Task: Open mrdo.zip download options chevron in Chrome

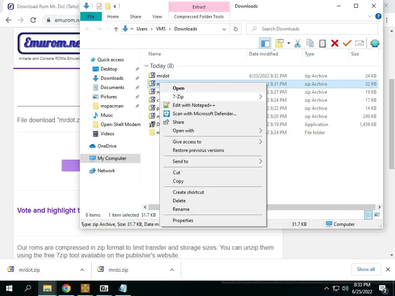Action: (x=172, y=270)
